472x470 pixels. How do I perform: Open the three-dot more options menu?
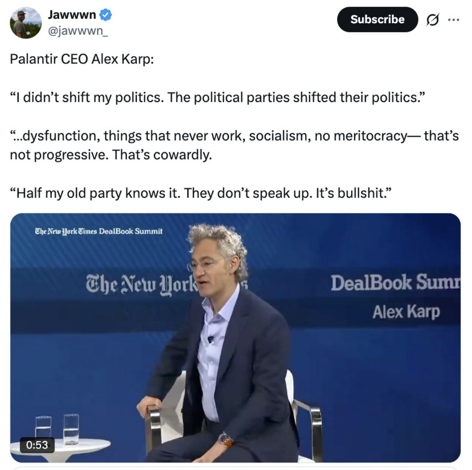pos(453,19)
